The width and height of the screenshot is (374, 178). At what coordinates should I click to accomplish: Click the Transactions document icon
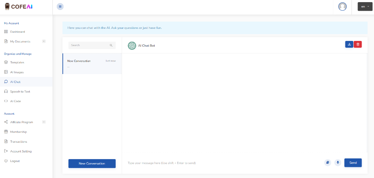point(6,141)
